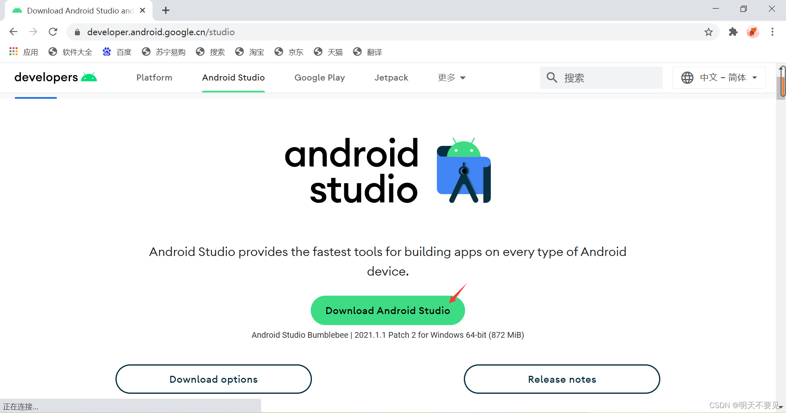Expand the 更多 dropdown menu
Viewport: 786px width, 413px height.
click(x=452, y=78)
